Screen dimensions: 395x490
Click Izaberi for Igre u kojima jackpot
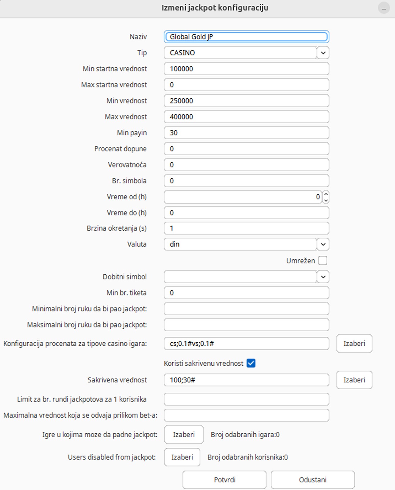pos(184,435)
